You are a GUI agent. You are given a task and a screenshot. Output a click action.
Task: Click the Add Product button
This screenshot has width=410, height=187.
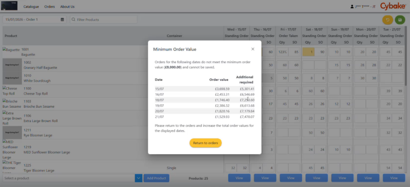tap(157, 178)
